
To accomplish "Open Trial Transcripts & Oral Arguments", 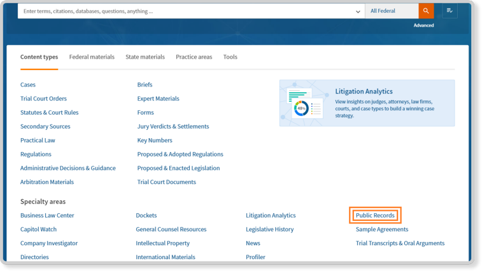I will 400,243.
